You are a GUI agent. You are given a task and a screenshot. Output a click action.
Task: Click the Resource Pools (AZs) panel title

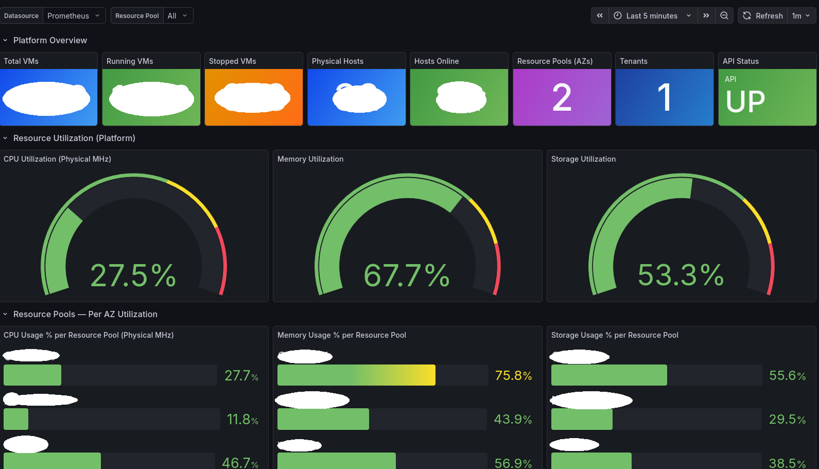[555, 61]
